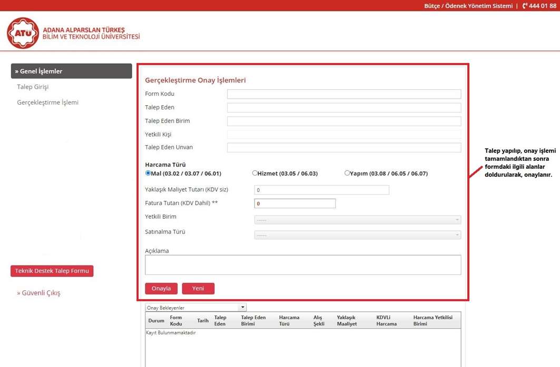Click the Alış Şekli column header

pyautogui.click(x=319, y=321)
